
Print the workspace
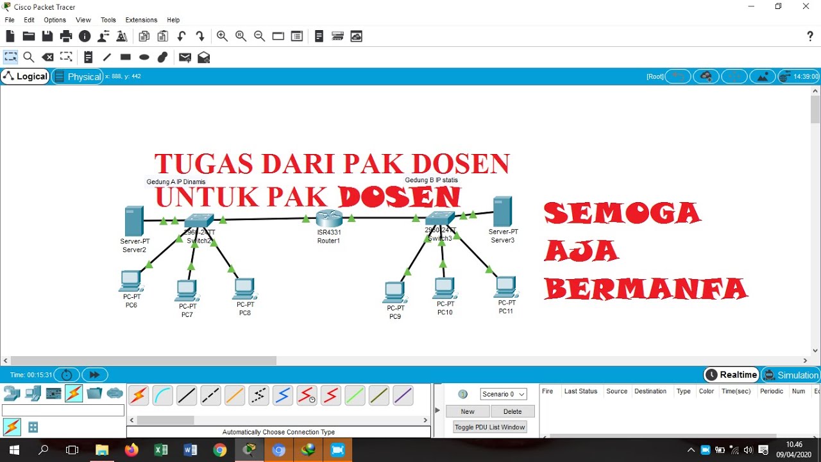(66, 37)
